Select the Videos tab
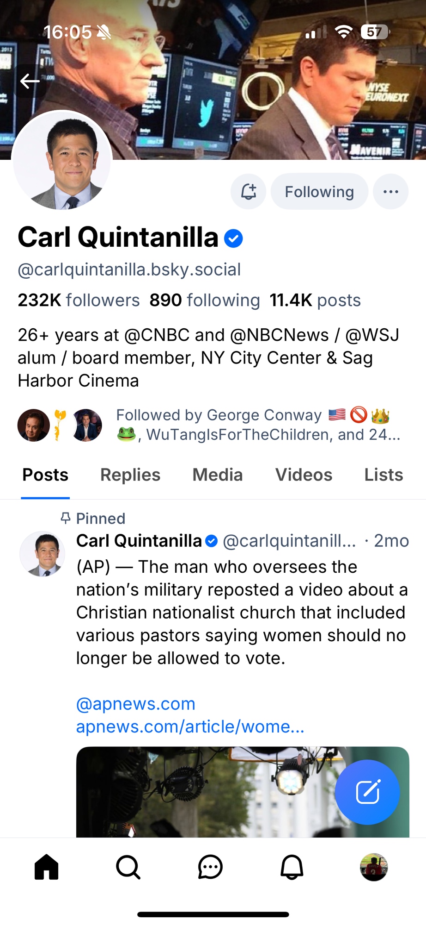This screenshot has width=426, height=926. tap(304, 475)
